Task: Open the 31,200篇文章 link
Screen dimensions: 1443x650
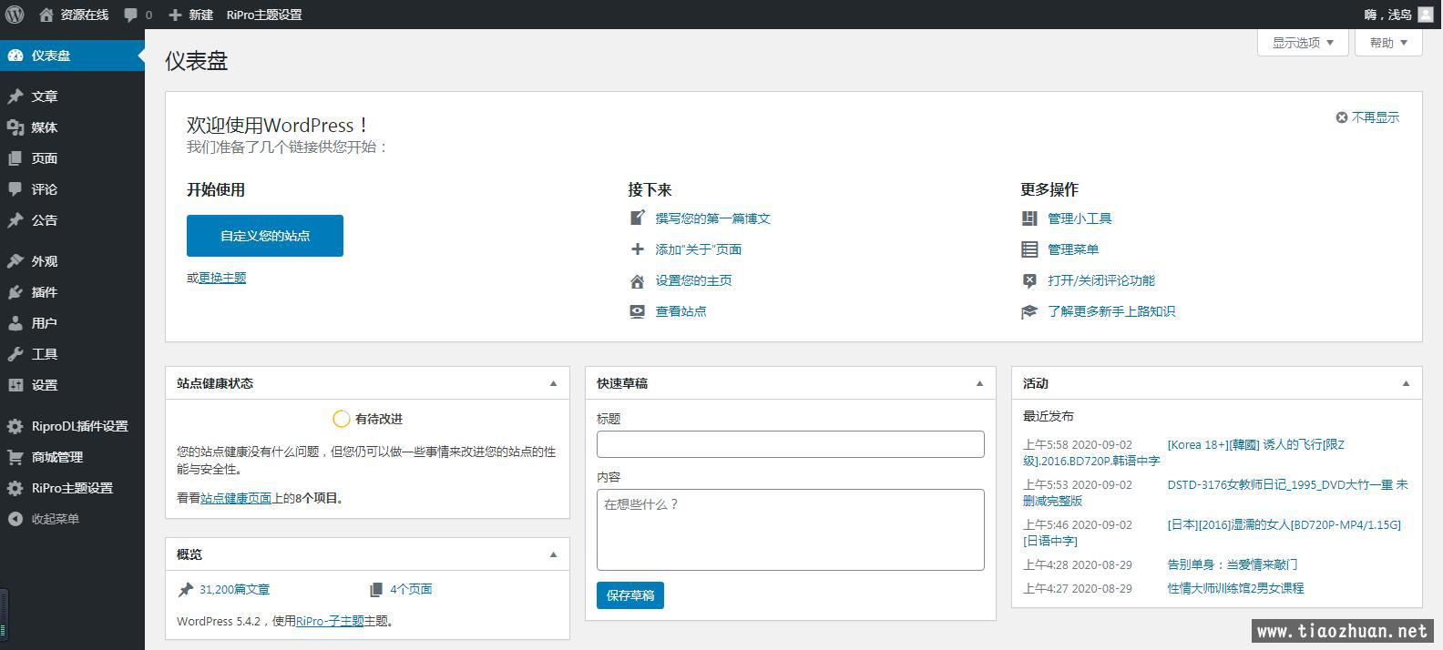Action: pyautogui.click(x=234, y=590)
